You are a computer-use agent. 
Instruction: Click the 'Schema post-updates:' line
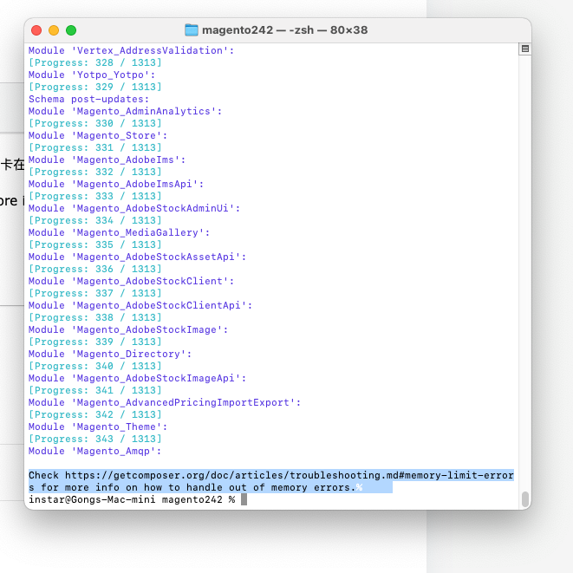coord(87,99)
